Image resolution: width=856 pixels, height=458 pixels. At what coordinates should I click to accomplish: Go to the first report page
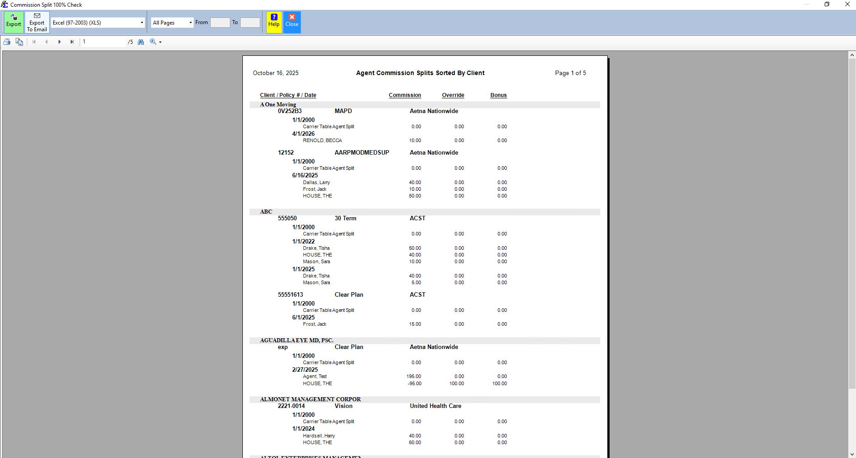pyautogui.click(x=34, y=42)
